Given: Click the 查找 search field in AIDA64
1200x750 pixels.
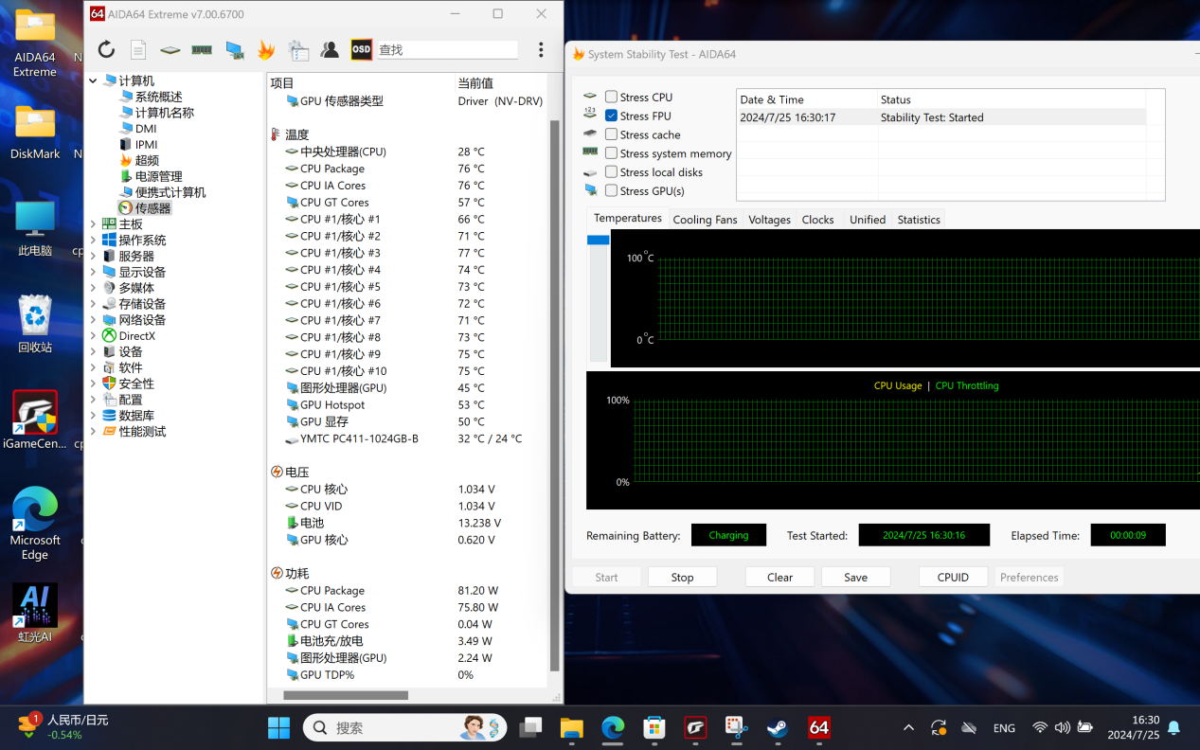Looking at the screenshot, I should pos(447,50).
